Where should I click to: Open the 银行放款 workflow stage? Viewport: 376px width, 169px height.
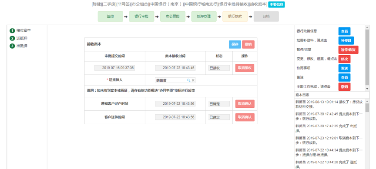tap(235, 17)
